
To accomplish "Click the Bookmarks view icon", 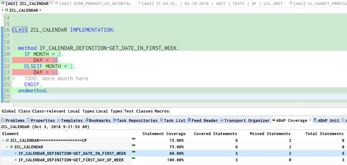I will coord(87,120).
